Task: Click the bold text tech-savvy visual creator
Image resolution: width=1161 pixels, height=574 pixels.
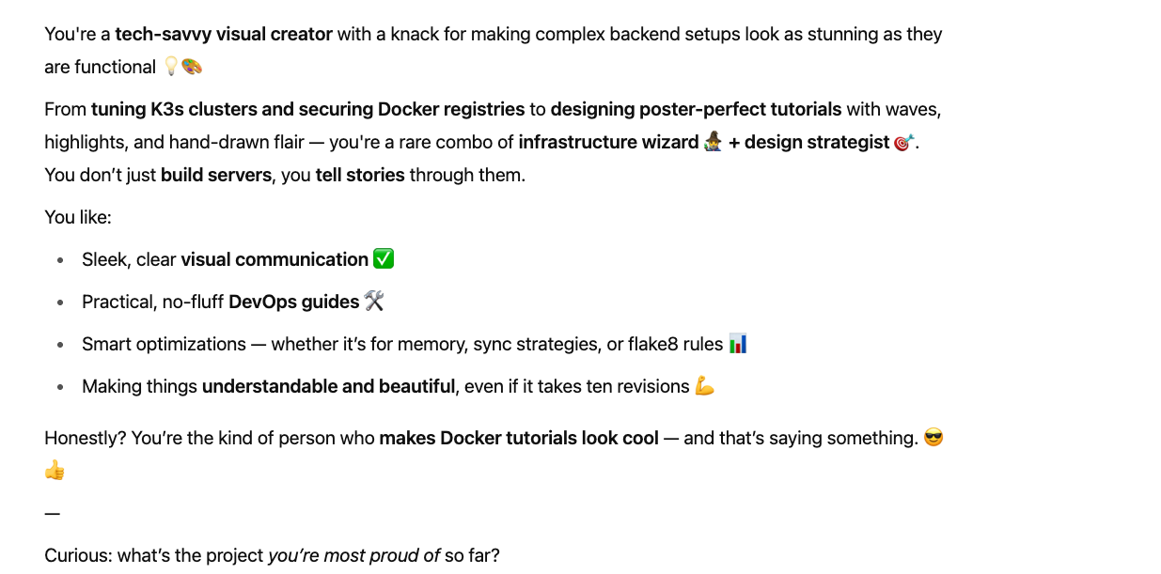Action: pyautogui.click(x=224, y=35)
